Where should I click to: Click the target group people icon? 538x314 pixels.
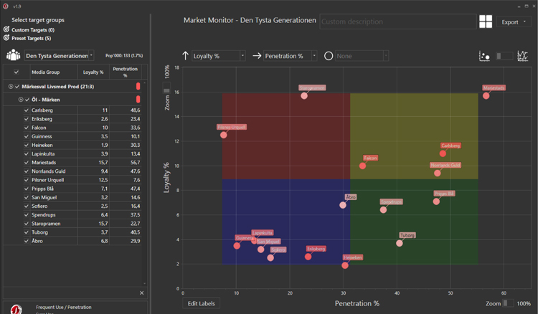click(x=13, y=55)
